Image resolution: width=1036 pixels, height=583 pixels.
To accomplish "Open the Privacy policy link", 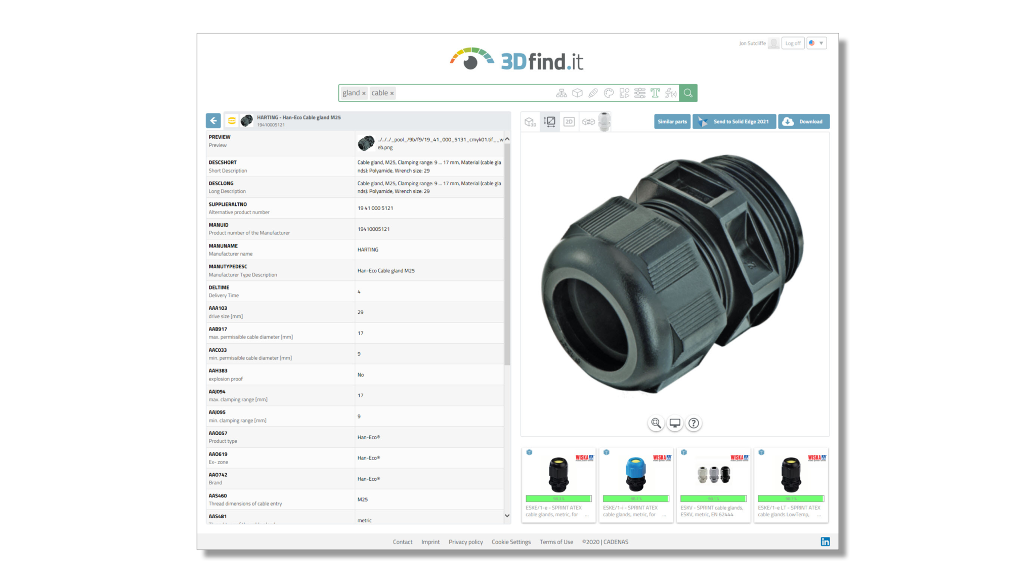I will [465, 542].
